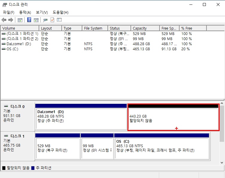
Task: Sort by the Type column header
Action: tap(72, 28)
